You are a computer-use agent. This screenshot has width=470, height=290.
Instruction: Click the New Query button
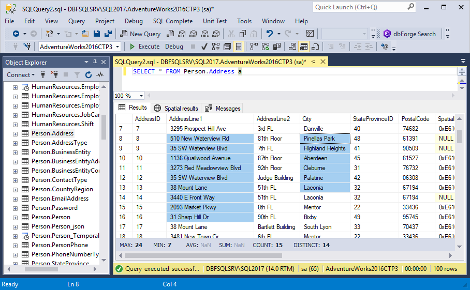point(140,34)
